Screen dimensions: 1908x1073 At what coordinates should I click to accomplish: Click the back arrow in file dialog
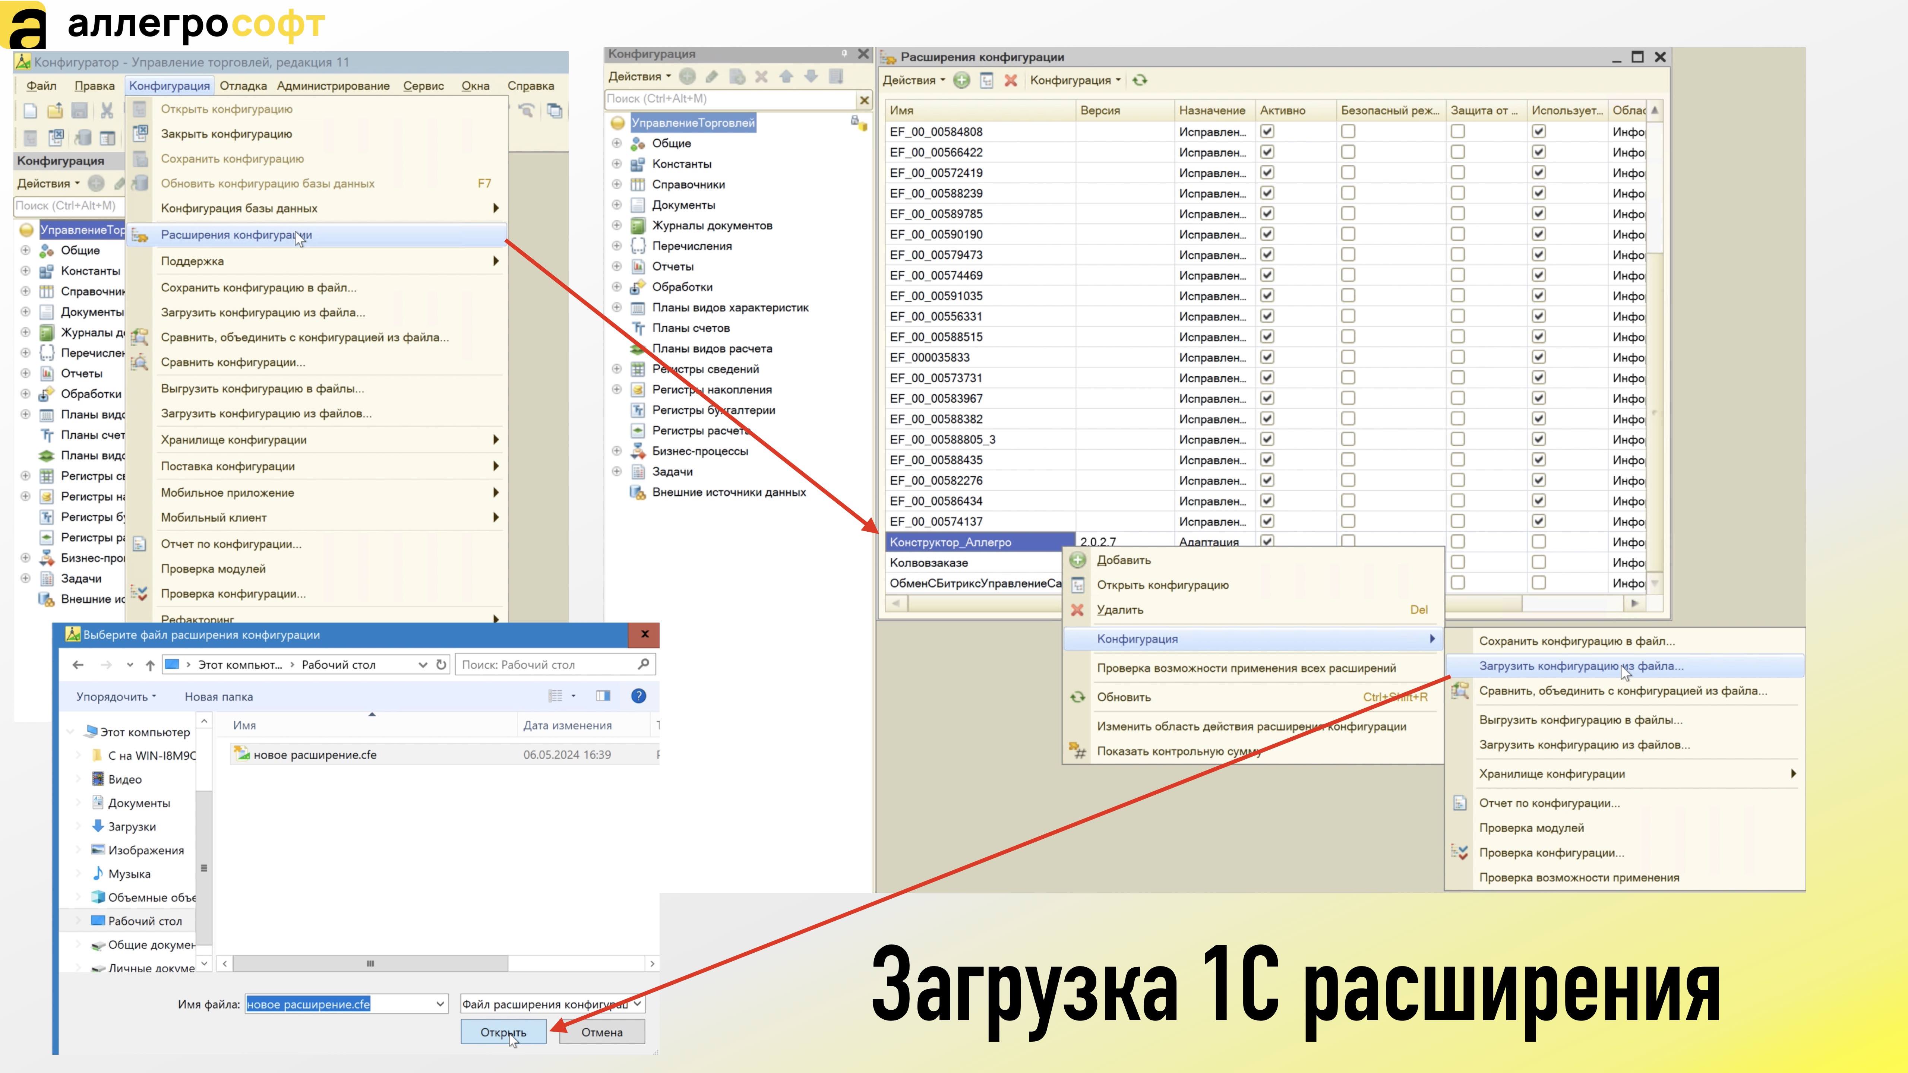[78, 665]
